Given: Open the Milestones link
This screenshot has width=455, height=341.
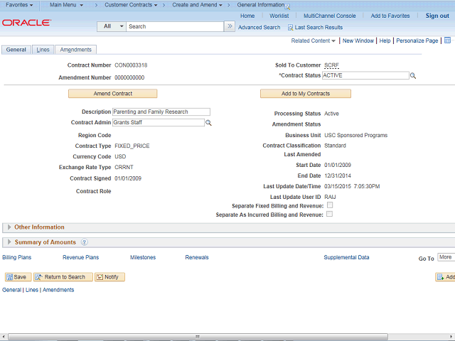Looking at the screenshot, I should (x=143, y=257).
